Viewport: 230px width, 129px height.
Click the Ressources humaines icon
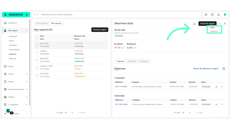point(5,89)
